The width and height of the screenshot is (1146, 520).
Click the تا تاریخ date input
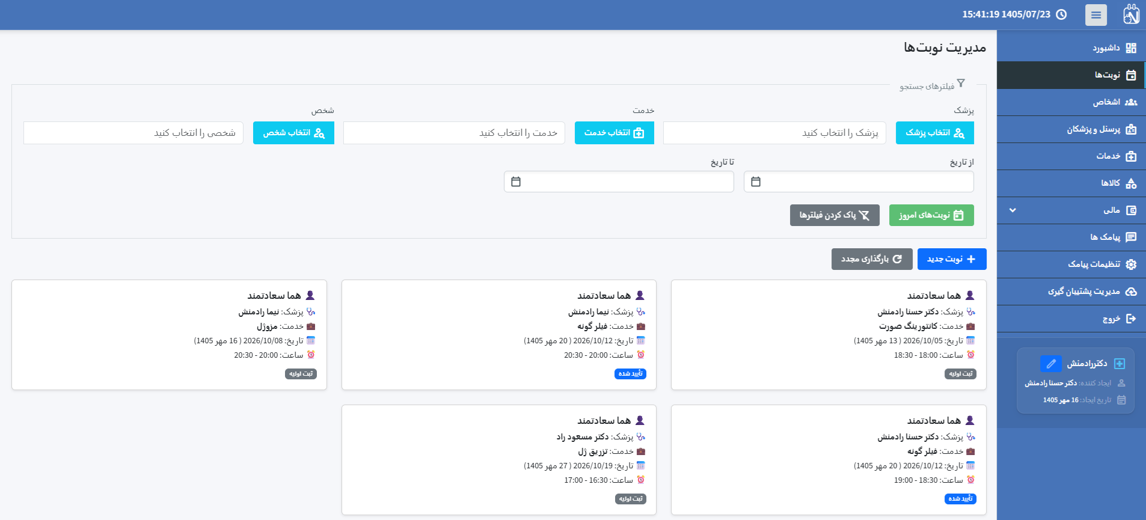619,182
